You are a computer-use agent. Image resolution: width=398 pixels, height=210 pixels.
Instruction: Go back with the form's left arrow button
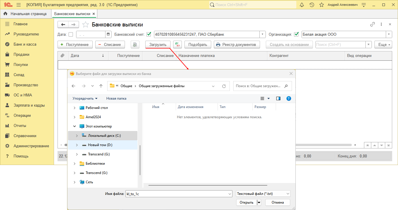coord(63,25)
